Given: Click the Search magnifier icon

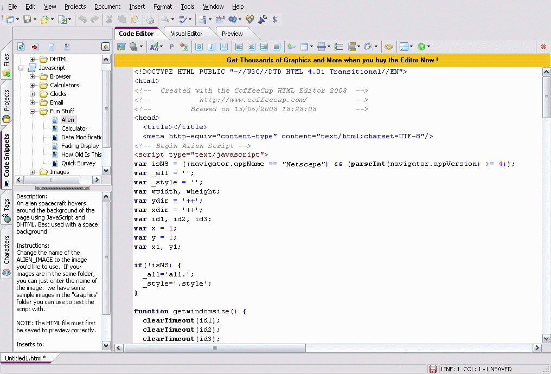Looking at the screenshot, I should [x=165, y=20].
